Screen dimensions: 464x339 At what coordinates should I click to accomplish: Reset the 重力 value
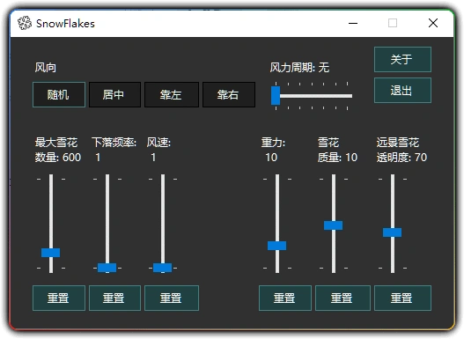285,298
